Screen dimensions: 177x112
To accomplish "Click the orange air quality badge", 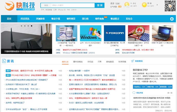I will [x=120, y=7].
